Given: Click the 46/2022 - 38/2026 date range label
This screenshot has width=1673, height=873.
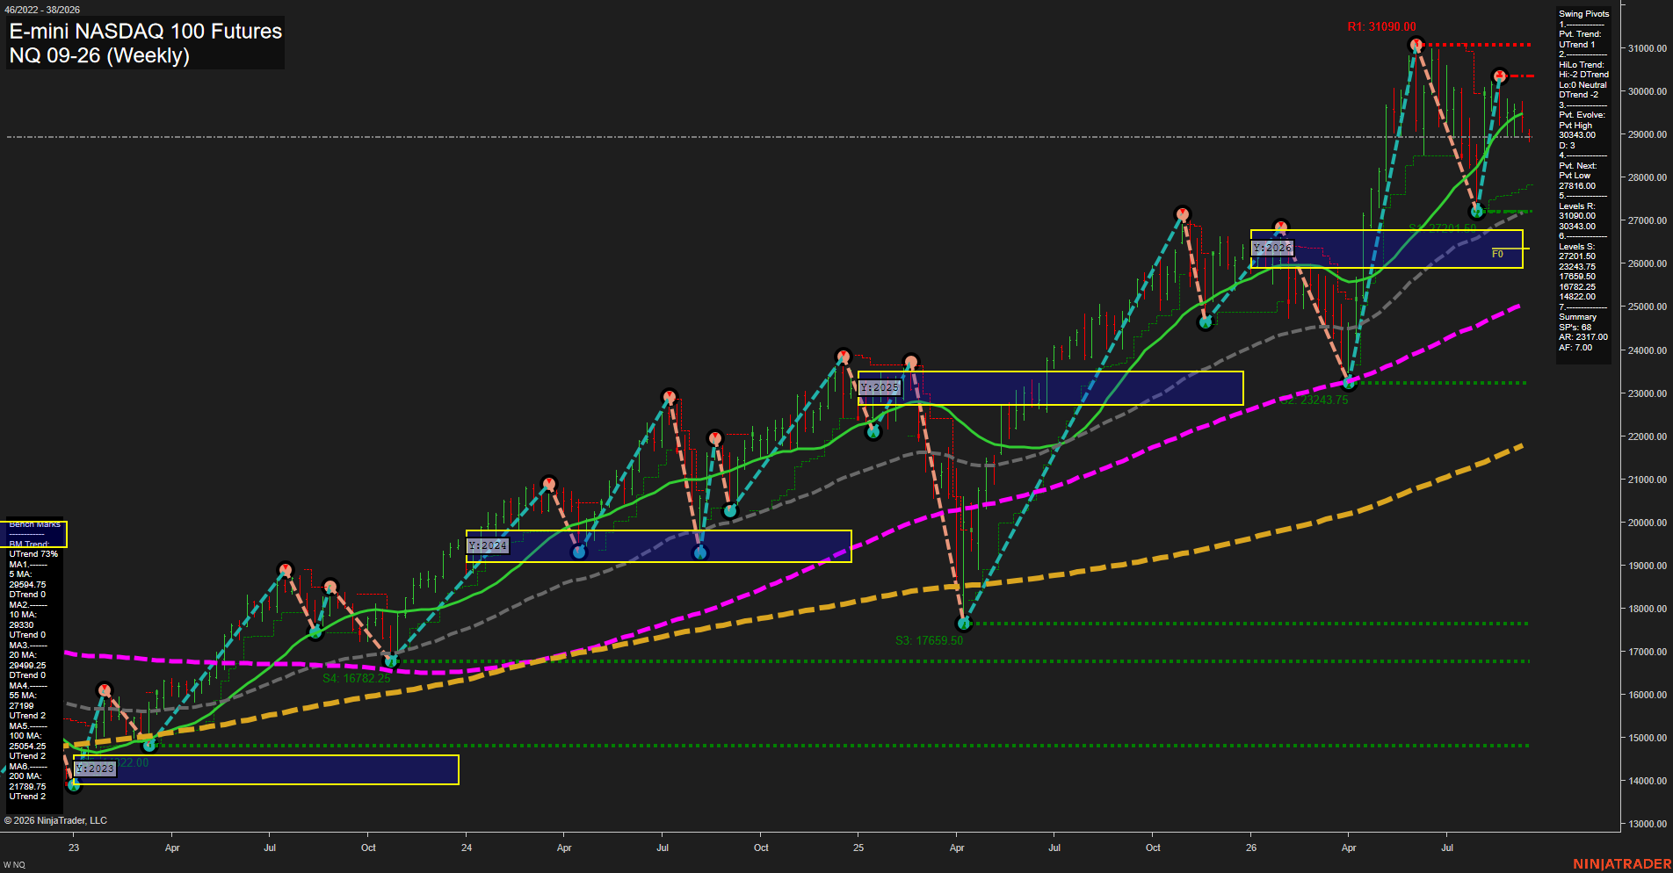Looking at the screenshot, I should (42, 10).
